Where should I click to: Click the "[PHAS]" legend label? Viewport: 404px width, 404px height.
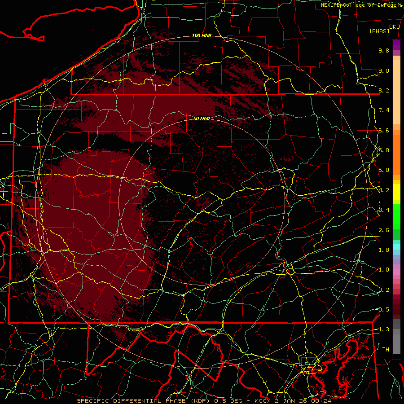[379, 31]
